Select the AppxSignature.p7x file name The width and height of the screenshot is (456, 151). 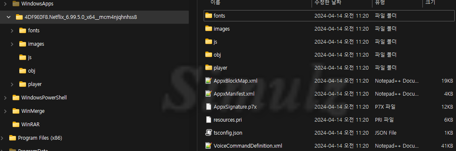click(235, 107)
